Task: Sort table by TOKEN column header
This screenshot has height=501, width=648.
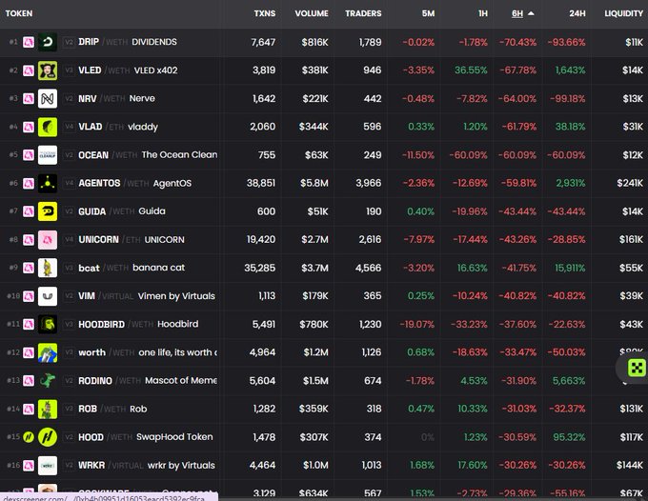Action: (19, 13)
